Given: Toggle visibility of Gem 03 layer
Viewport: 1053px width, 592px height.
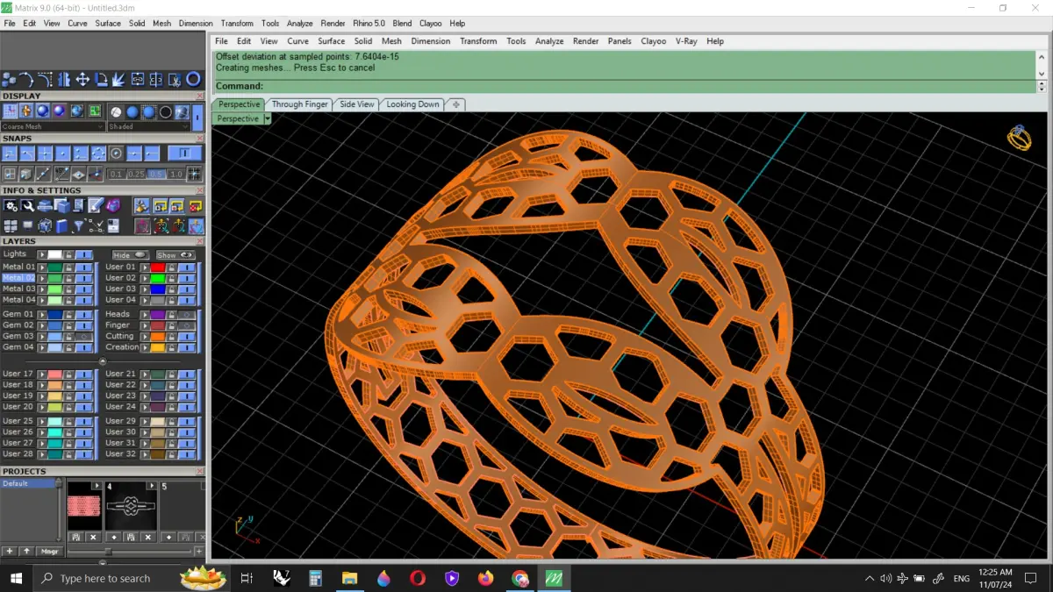Looking at the screenshot, I should coord(83,337).
